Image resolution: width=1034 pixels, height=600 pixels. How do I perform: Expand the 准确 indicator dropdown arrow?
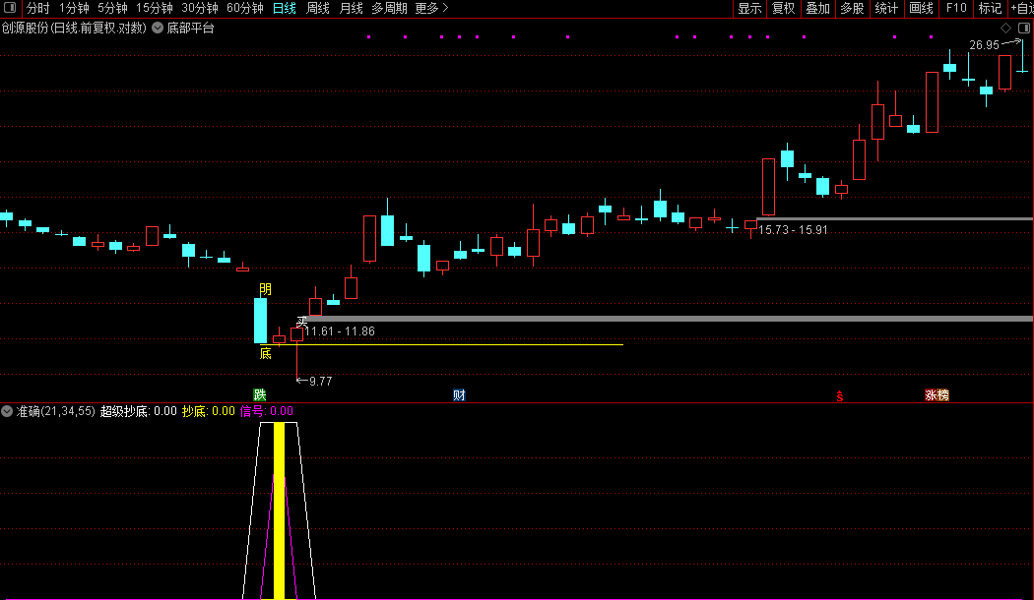(x=7, y=411)
